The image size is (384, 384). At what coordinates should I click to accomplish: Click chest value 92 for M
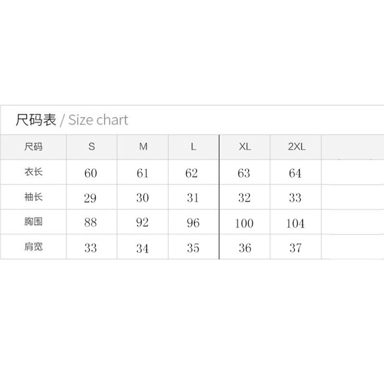(x=142, y=223)
